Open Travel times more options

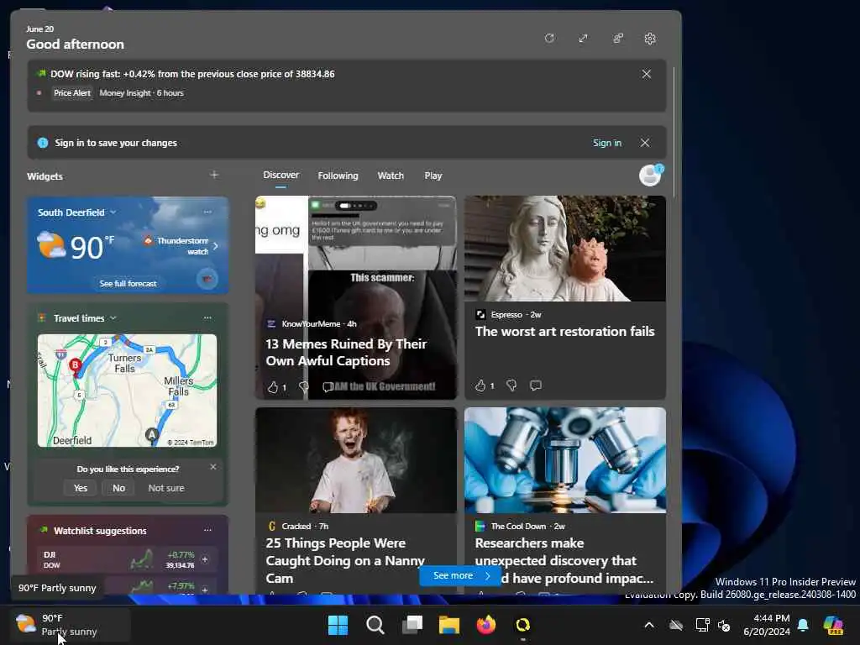click(207, 317)
